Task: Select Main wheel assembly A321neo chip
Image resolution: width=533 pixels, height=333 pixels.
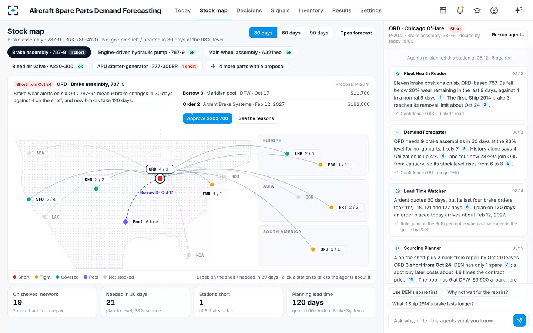Action: click(250, 52)
